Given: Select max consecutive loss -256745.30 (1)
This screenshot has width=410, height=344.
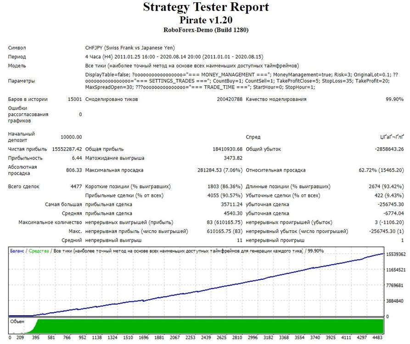Looking at the screenshot, I should click(x=386, y=232).
